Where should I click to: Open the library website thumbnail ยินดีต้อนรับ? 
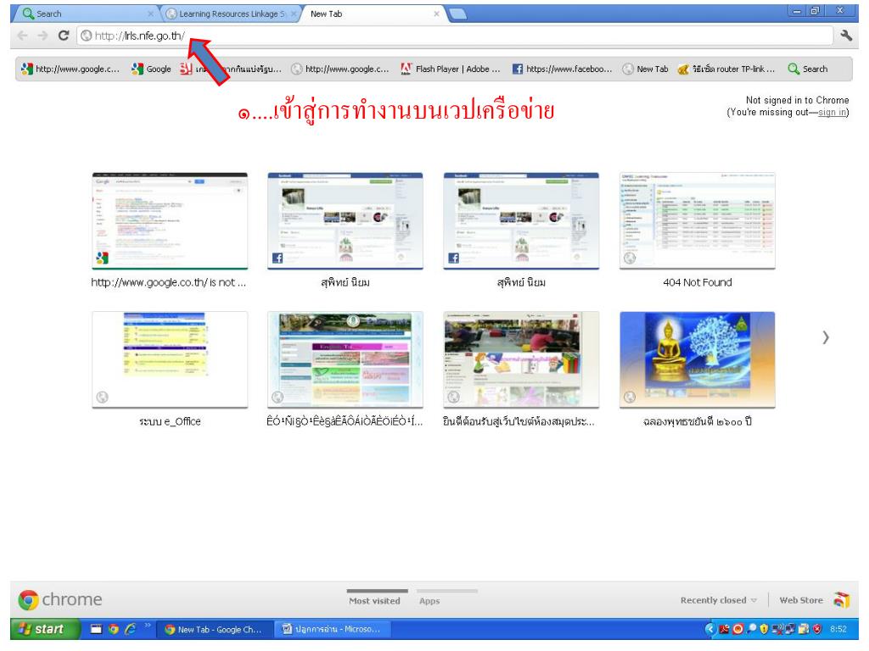click(521, 359)
